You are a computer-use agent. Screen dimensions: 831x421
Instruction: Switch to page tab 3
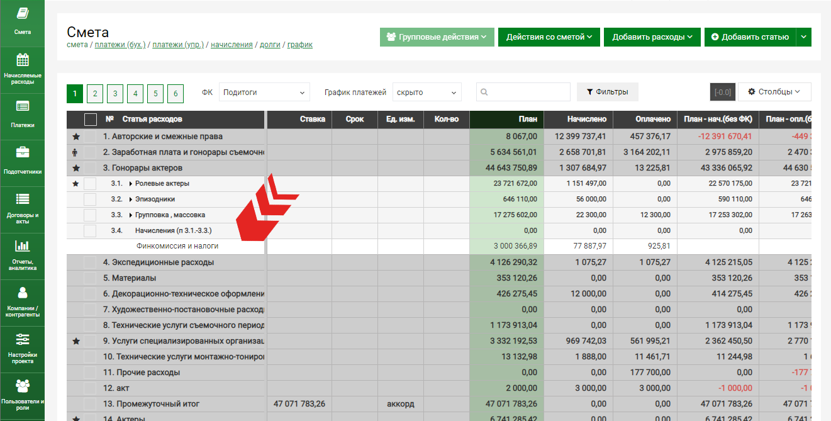[115, 94]
